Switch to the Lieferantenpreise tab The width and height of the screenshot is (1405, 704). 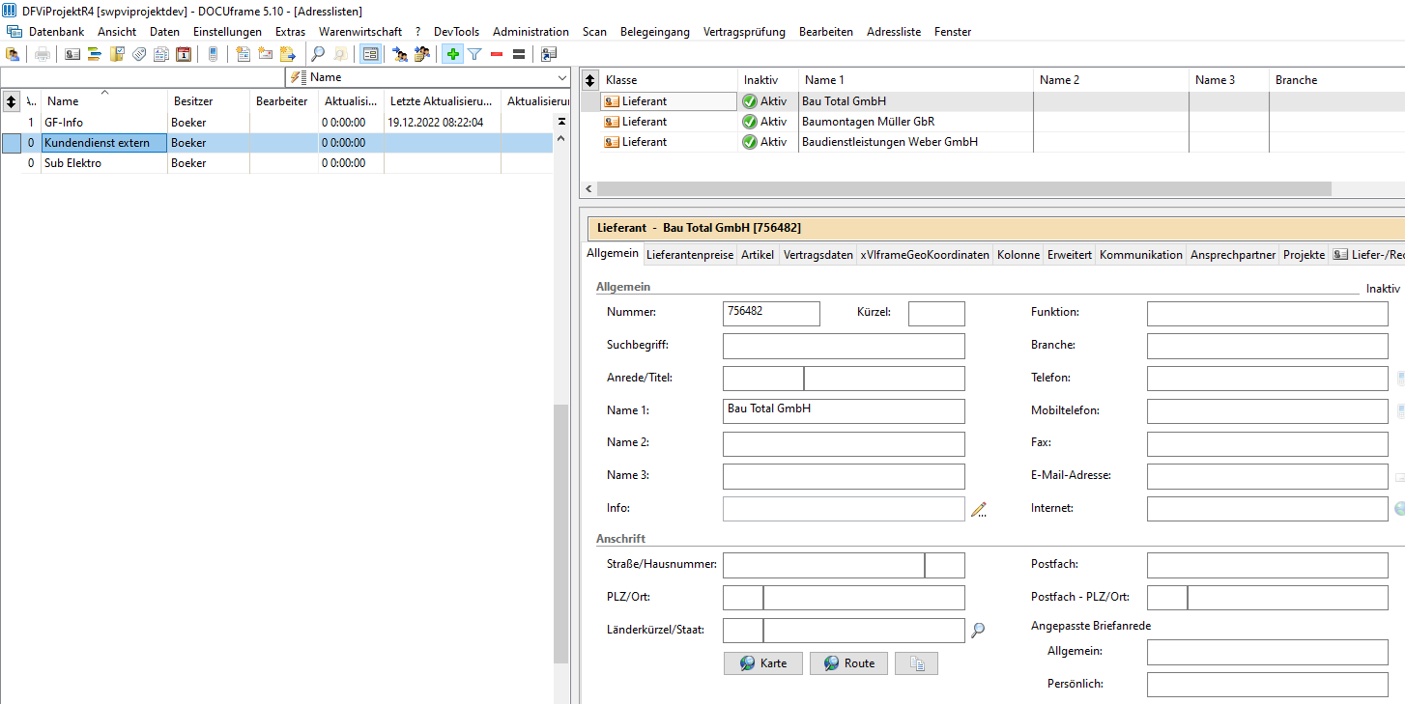[x=690, y=255]
